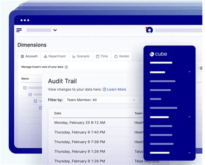Click the question mark icon before Learn More

[x=104, y=89]
